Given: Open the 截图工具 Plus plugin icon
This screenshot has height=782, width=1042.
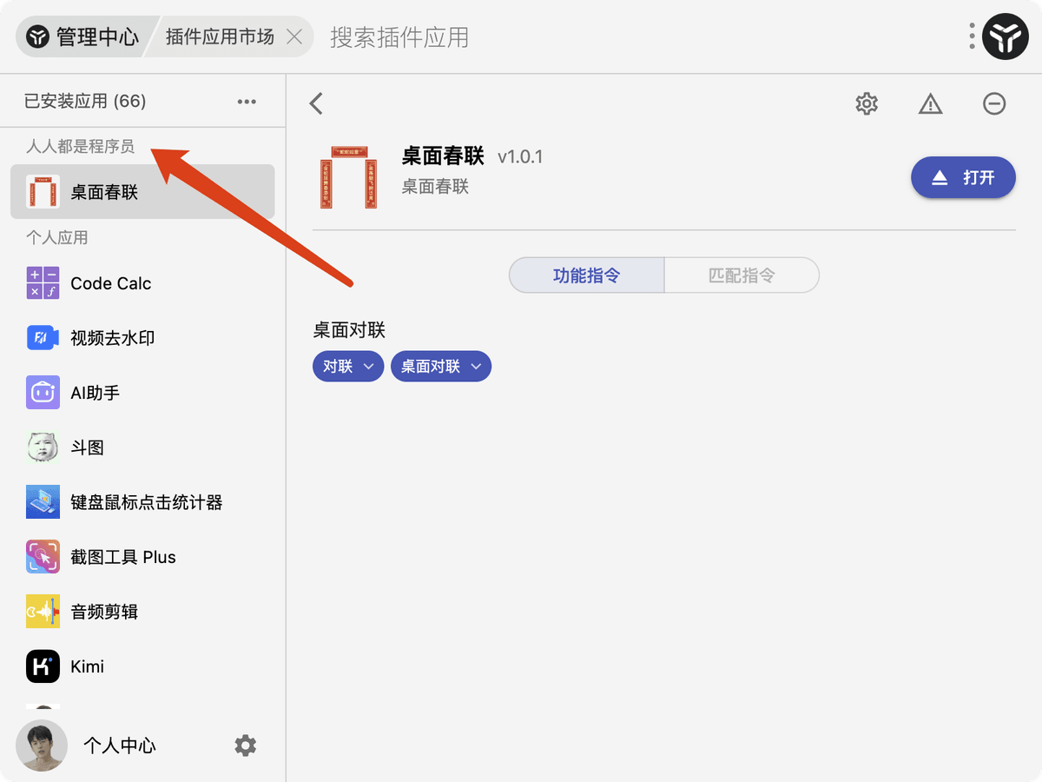Looking at the screenshot, I should [42, 556].
